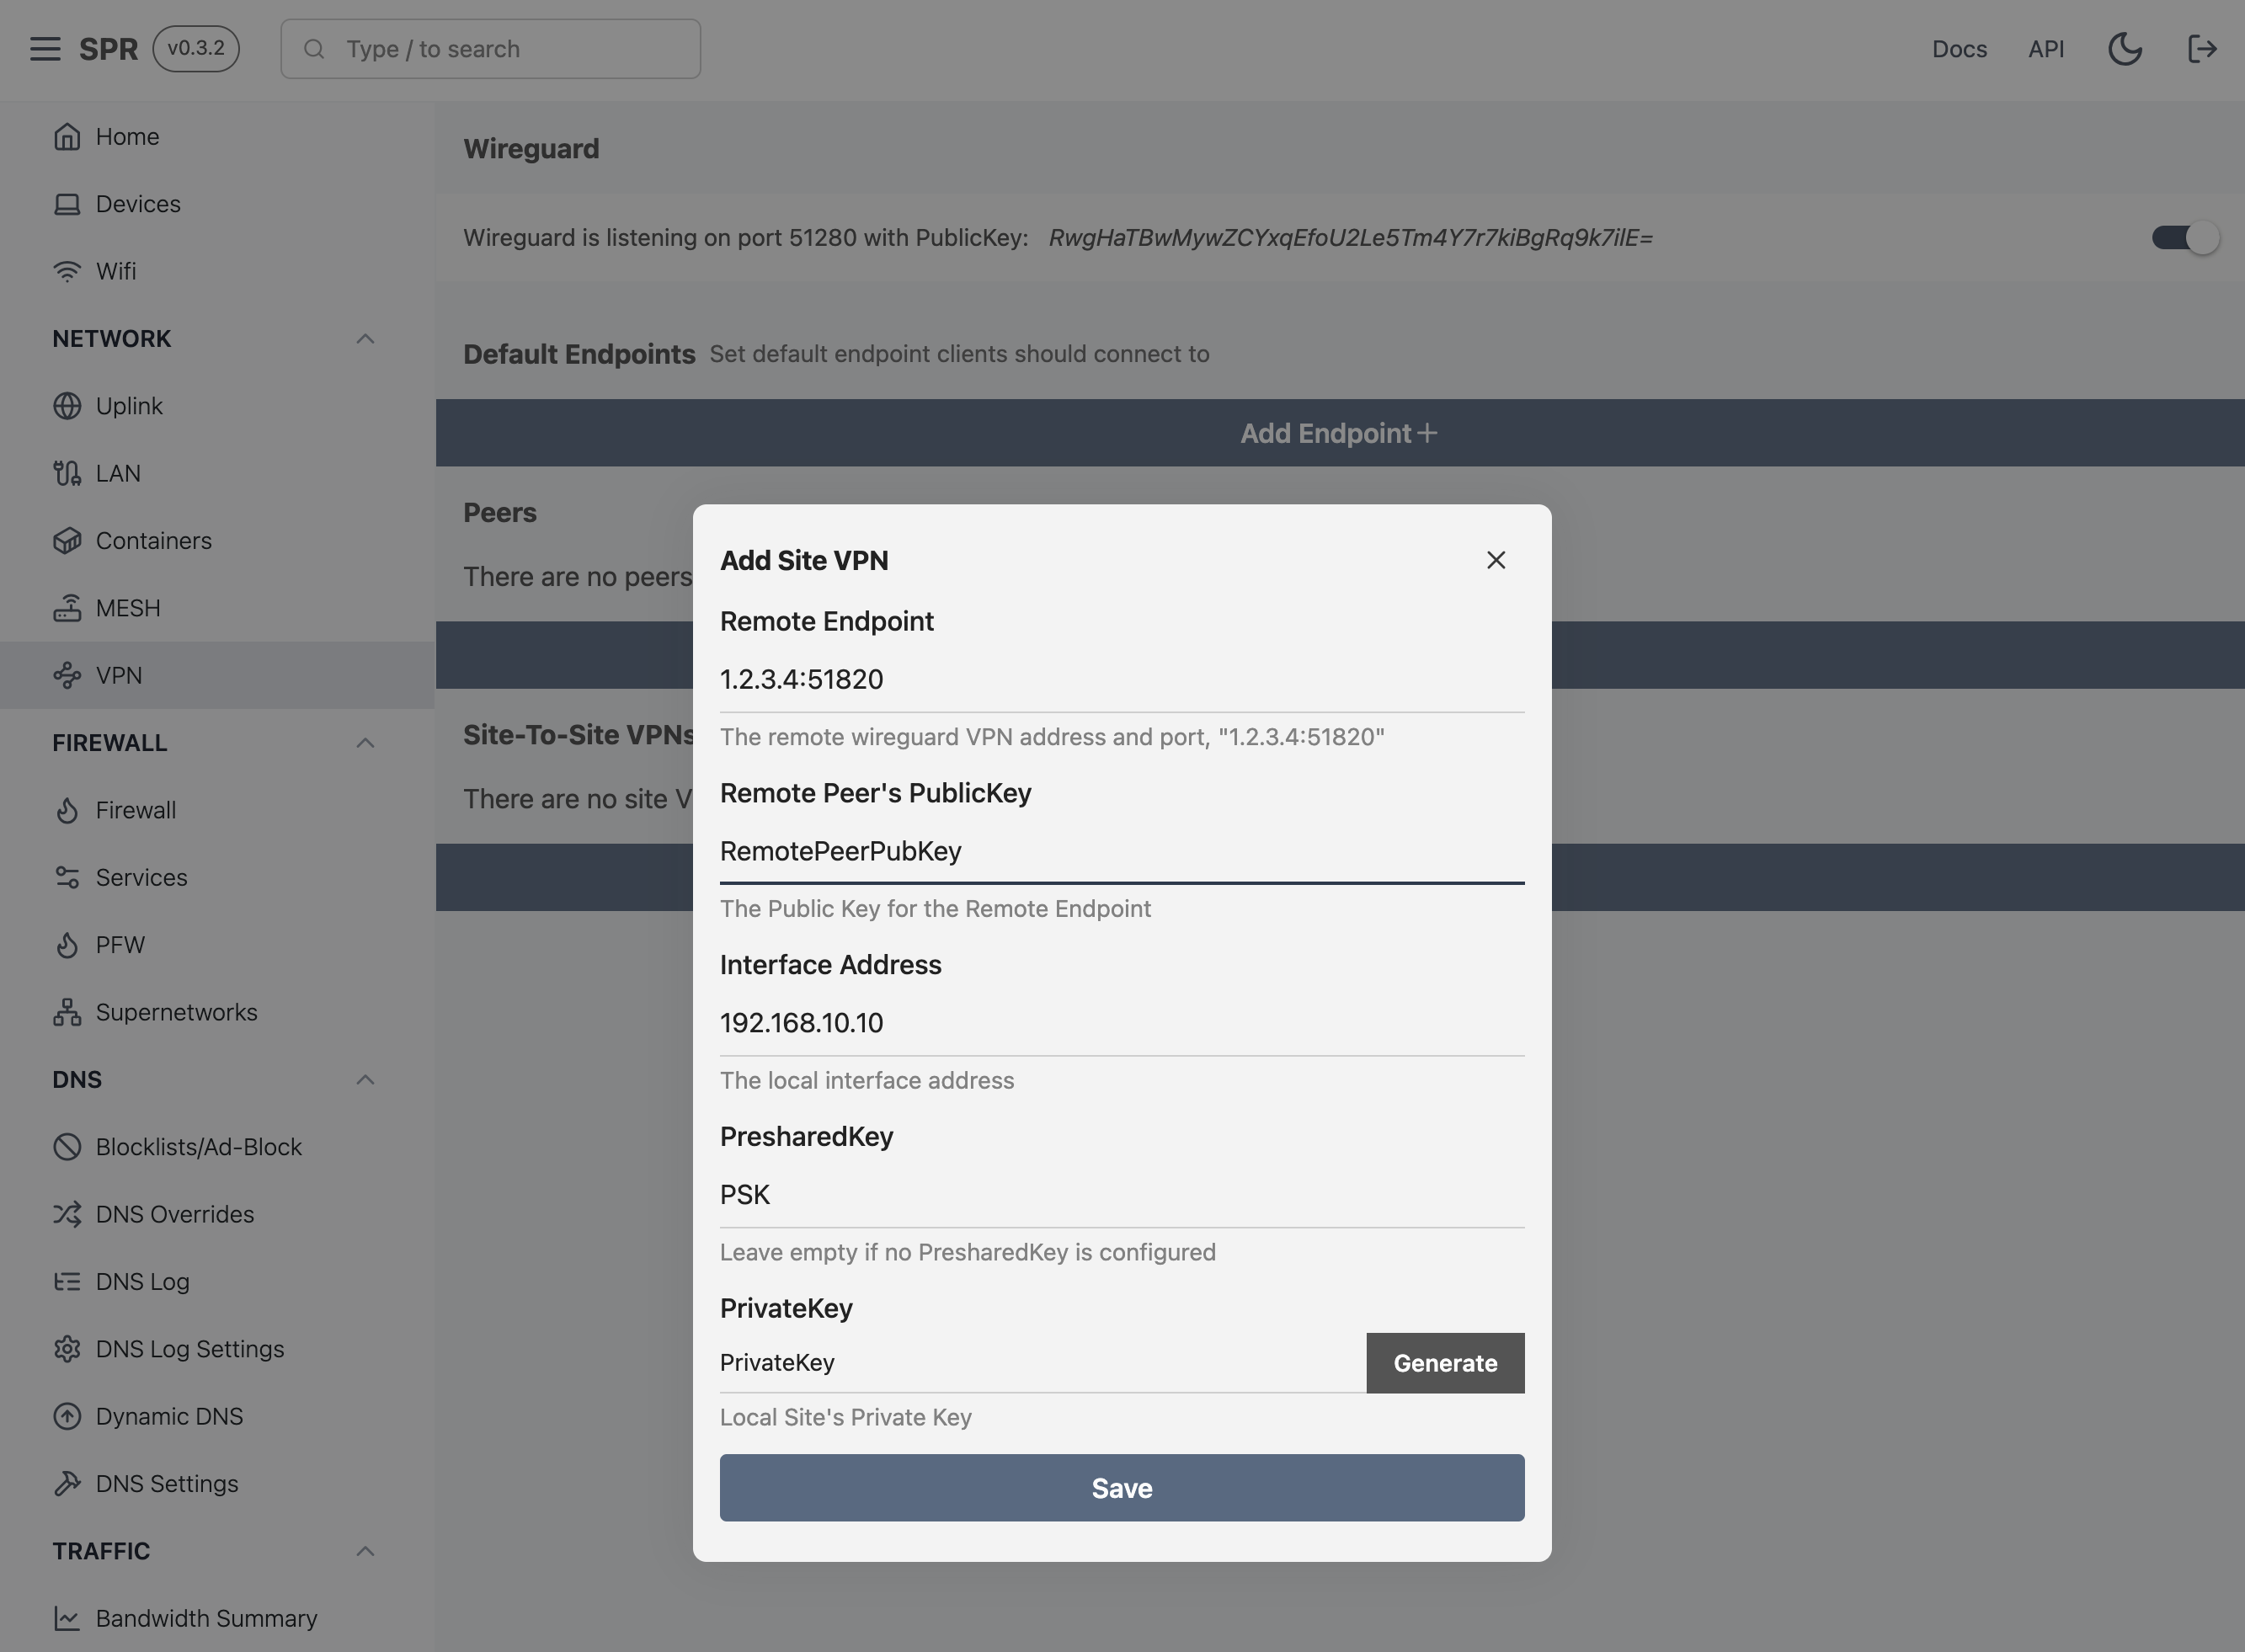Click the Home house icon
Viewport: 2245px width, 1652px height.
pyautogui.click(x=67, y=136)
